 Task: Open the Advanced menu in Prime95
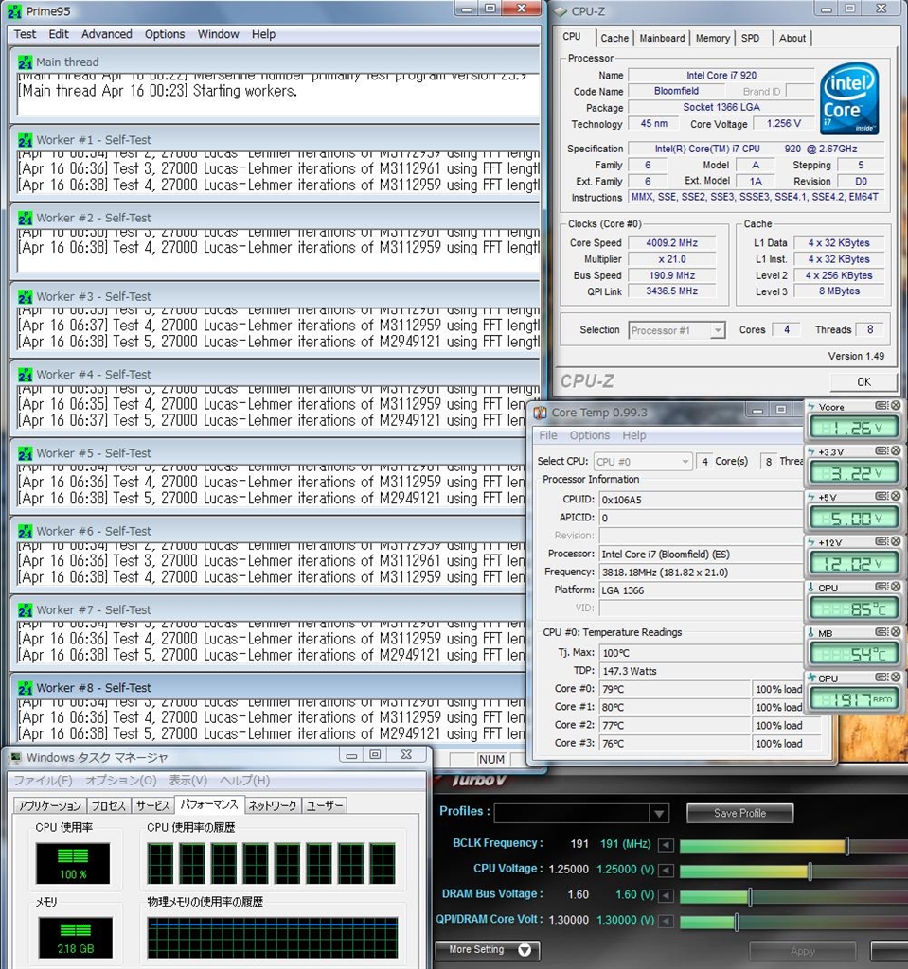click(x=106, y=34)
